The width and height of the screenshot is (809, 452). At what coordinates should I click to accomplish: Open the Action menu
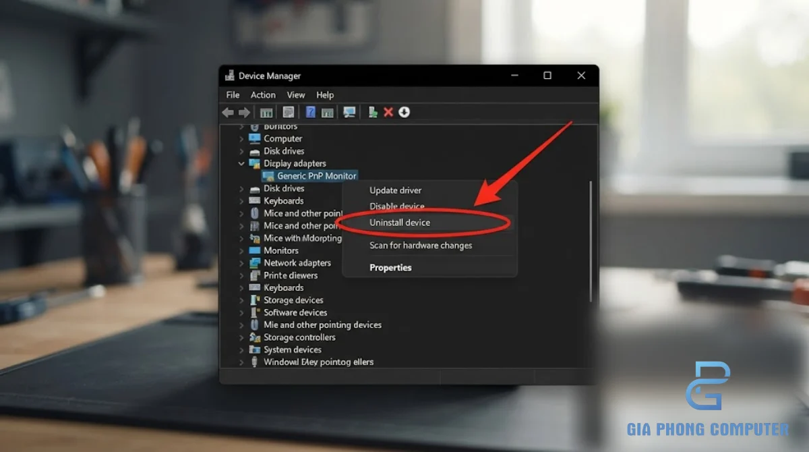tap(263, 95)
